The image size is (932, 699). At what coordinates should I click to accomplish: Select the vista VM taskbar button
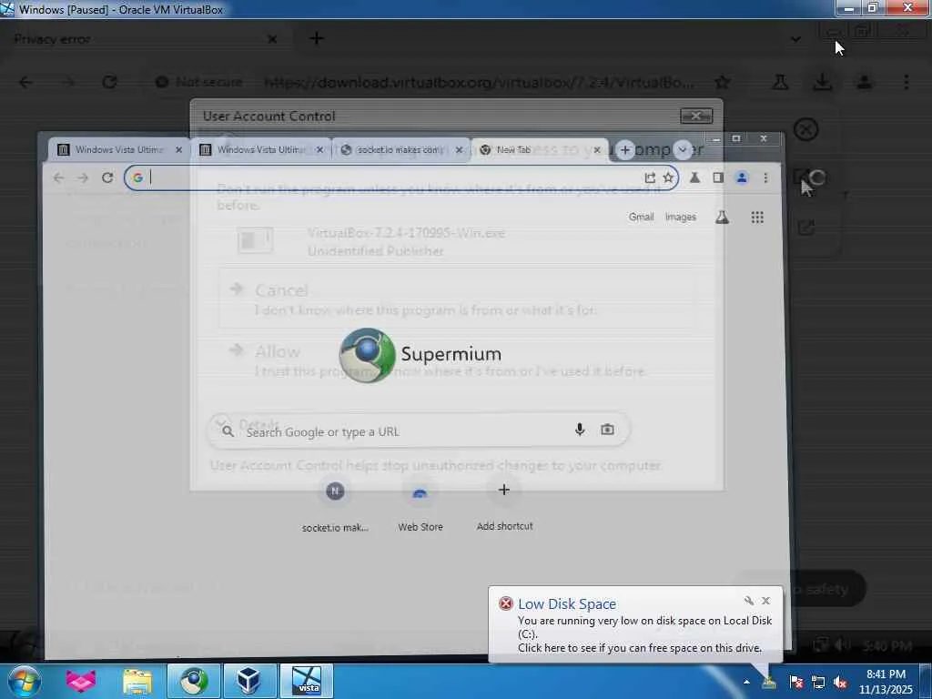306,681
